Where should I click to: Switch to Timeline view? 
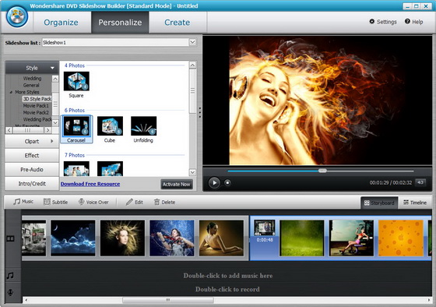click(414, 203)
